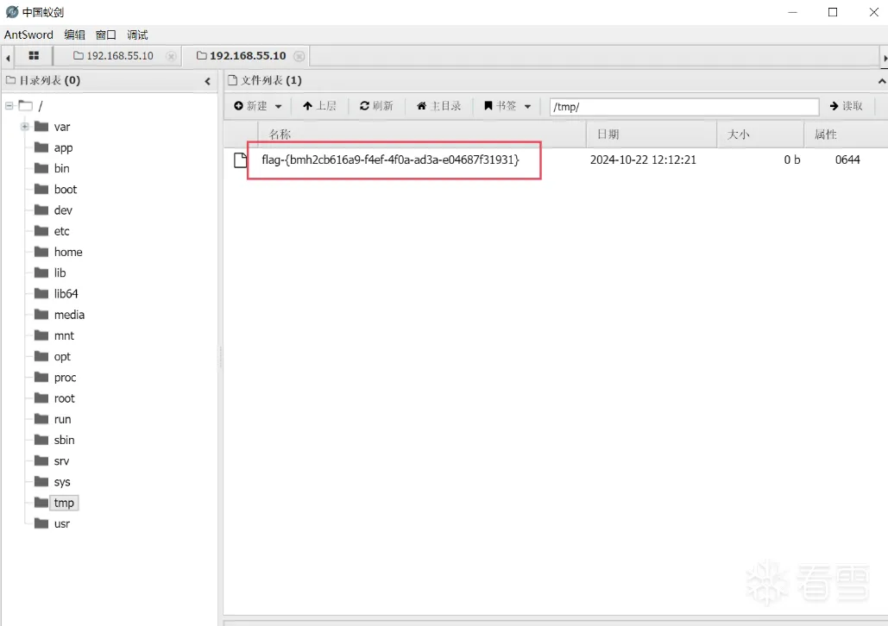Open the usr folder in the tree
The width and height of the screenshot is (888, 626).
[62, 524]
